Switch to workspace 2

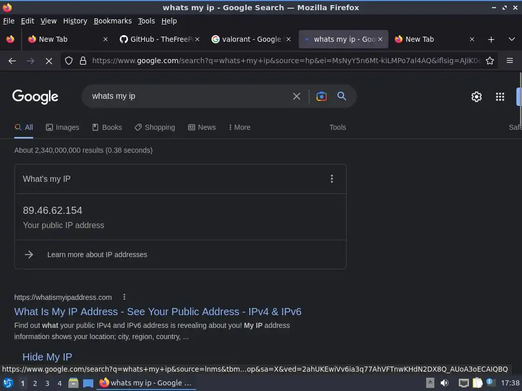click(x=35, y=383)
